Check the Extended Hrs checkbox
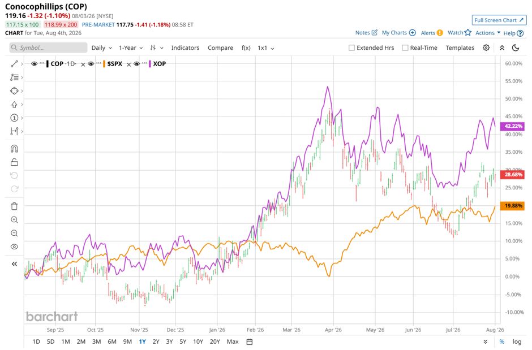 [351, 47]
